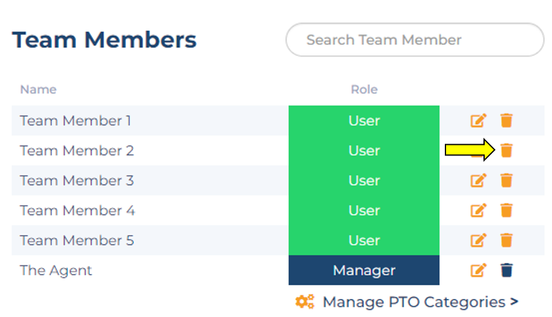Image resolution: width=552 pixels, height=317 pixels.
Task: Delete Team Member 1 with trash icon
Action: coord(507,121)
